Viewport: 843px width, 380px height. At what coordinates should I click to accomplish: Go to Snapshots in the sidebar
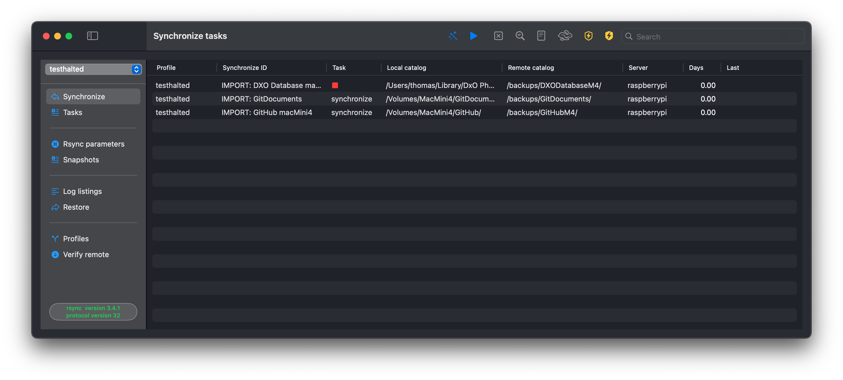click(93, 160)
